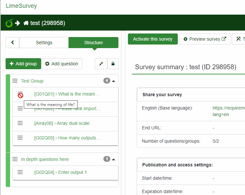Click the home icon beside test (298958)

(26, 23)
